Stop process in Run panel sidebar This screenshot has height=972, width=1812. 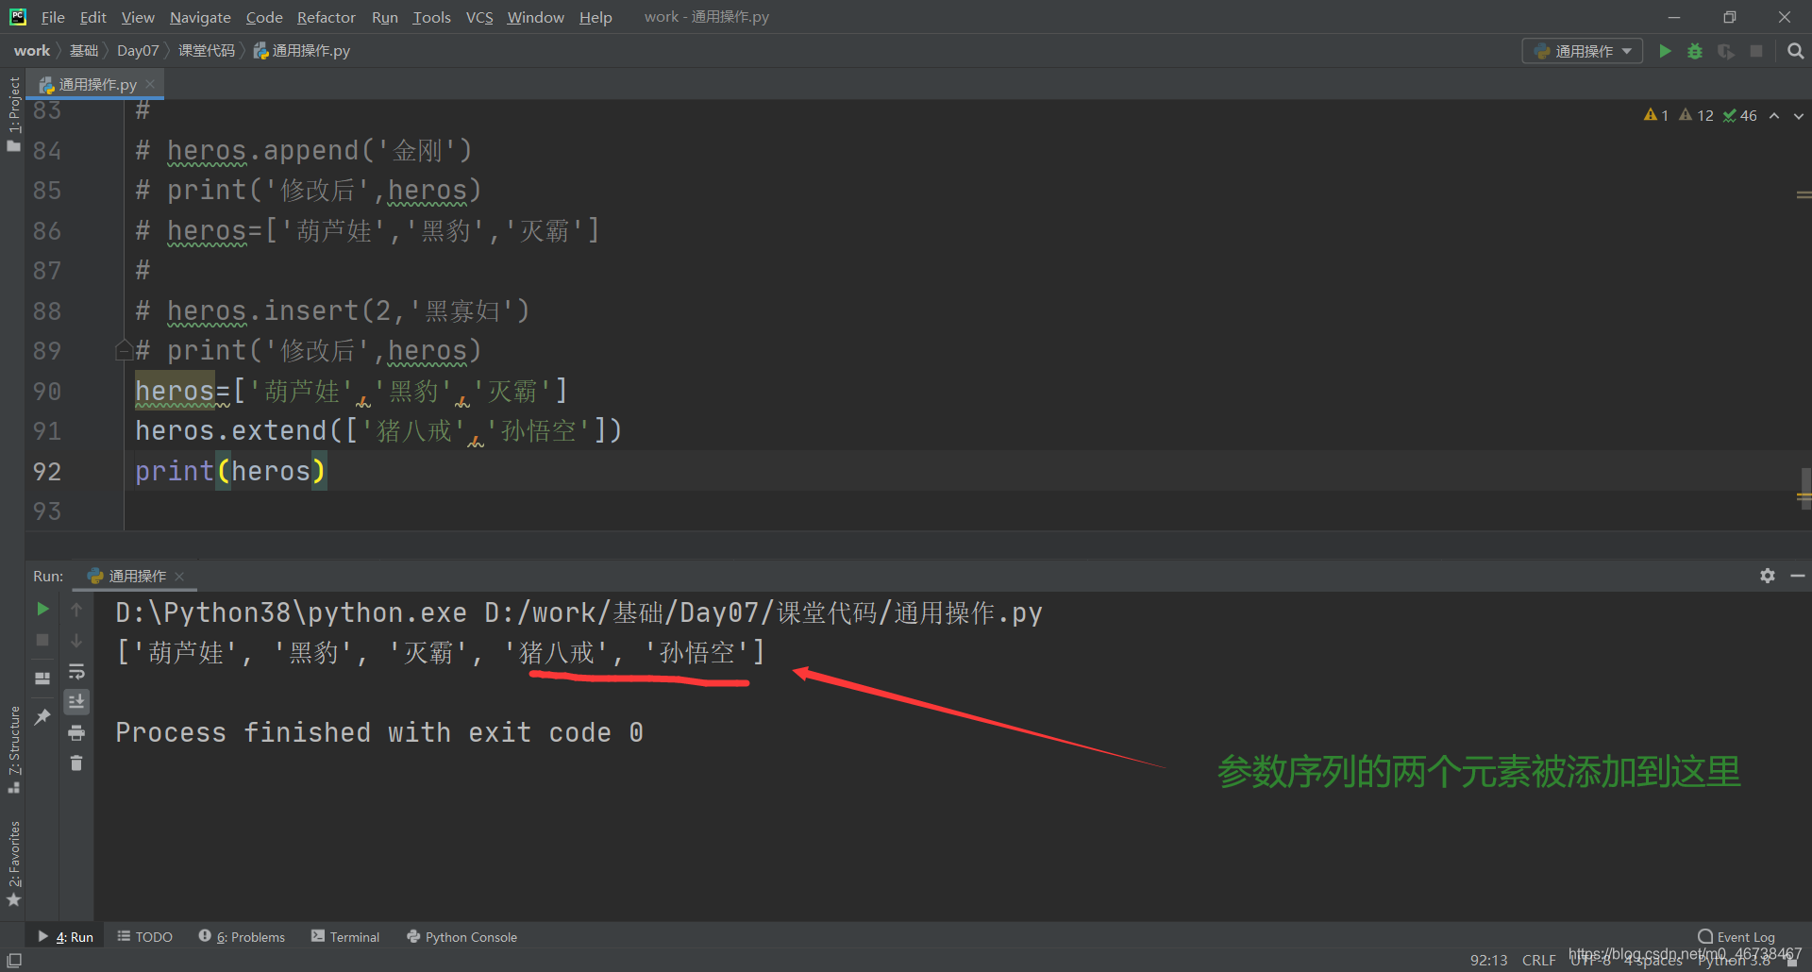tap(42, 640)
